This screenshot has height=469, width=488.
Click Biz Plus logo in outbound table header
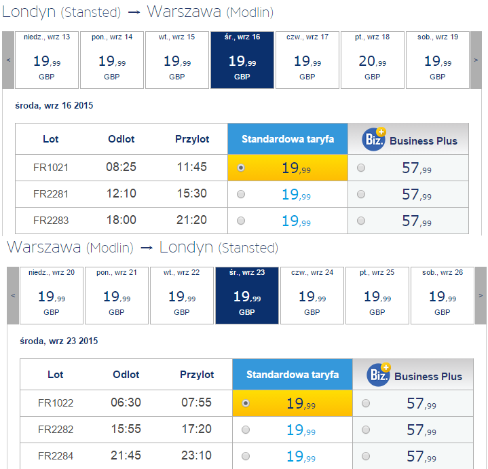point(374,139)
